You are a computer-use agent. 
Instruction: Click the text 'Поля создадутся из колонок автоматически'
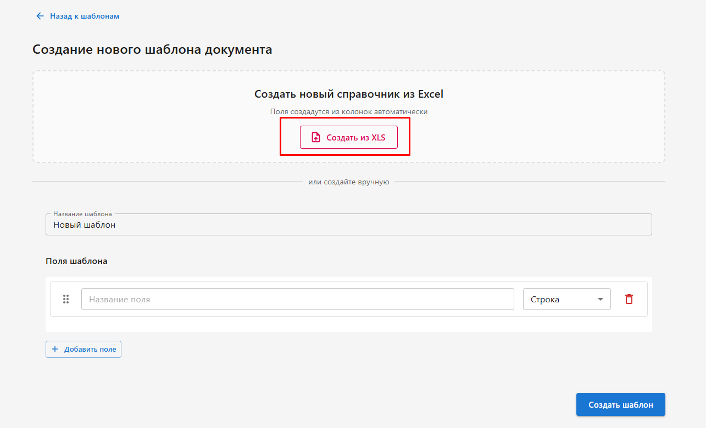pos(349,111)
